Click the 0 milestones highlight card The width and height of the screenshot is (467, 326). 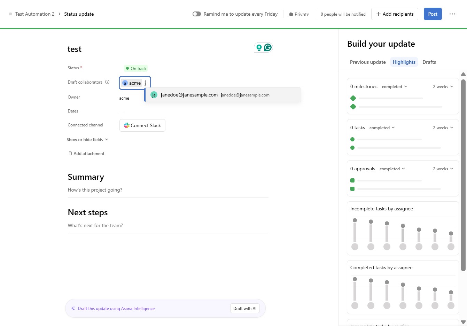click(403, 96)
